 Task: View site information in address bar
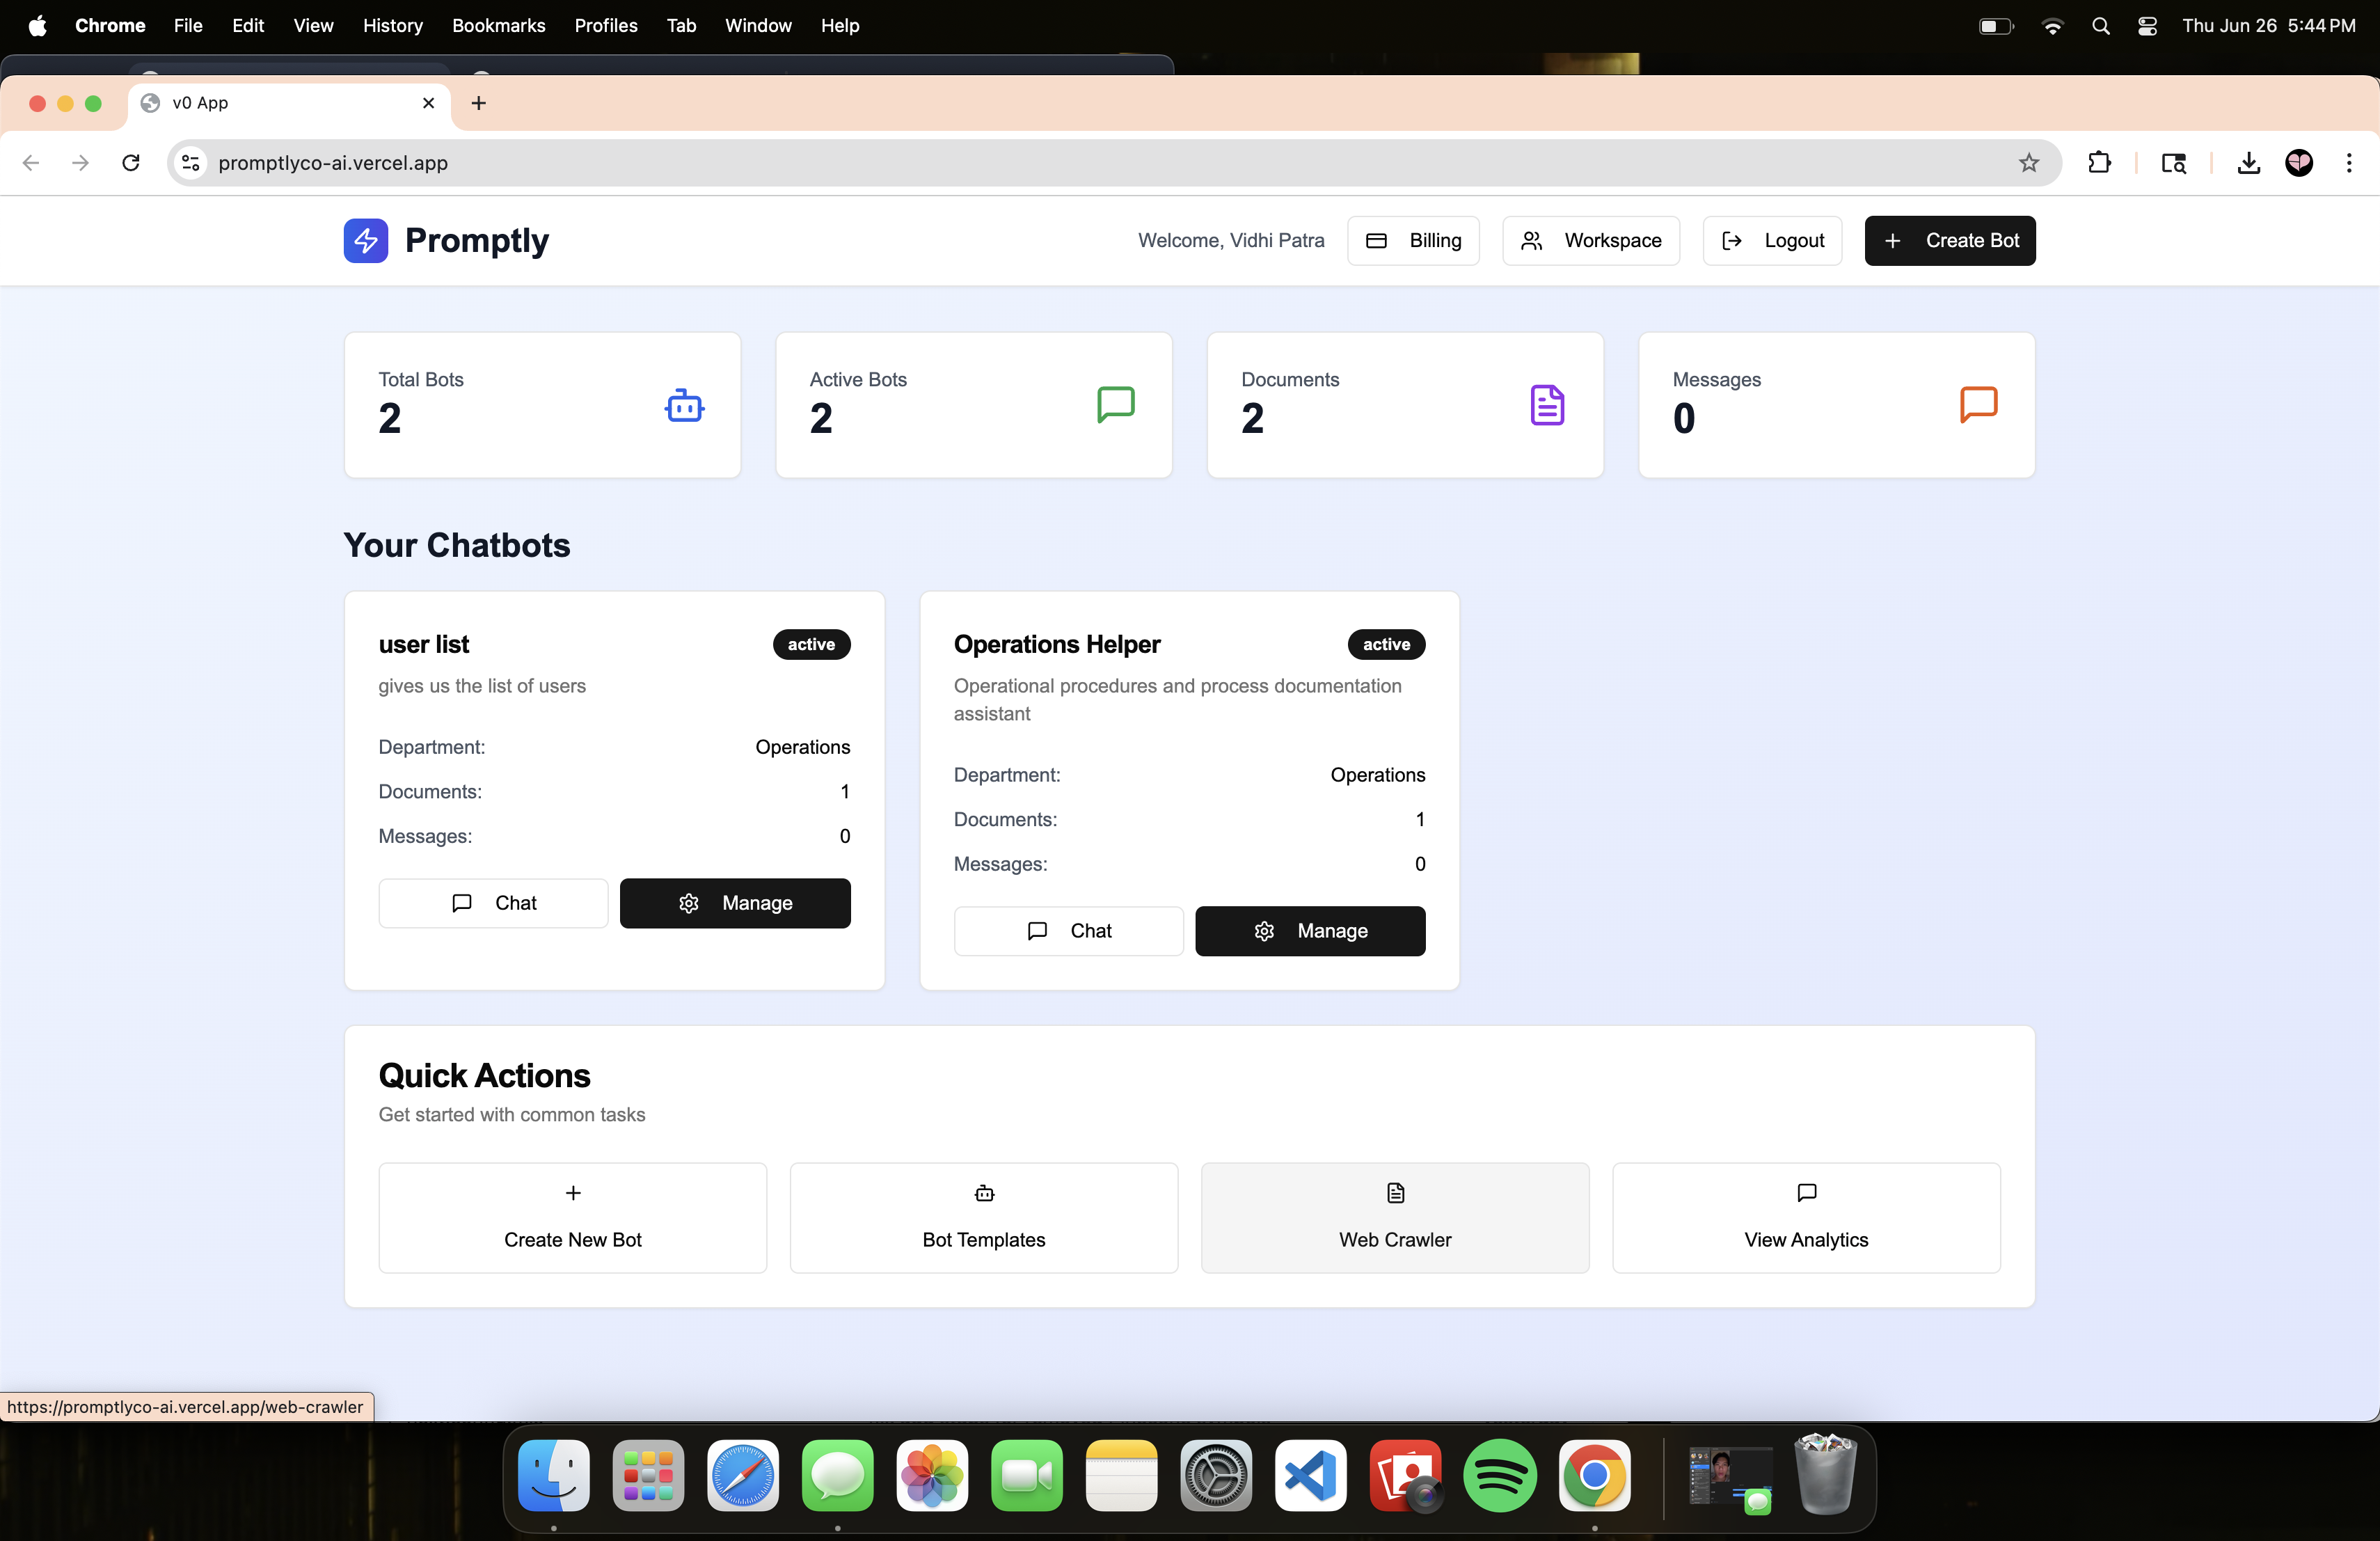pos(190,163)
